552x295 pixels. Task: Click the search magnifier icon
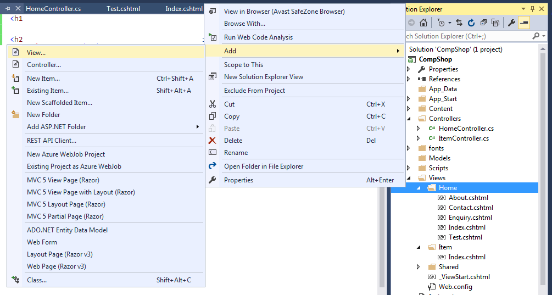pyautogui.click(x=536, y=36)
